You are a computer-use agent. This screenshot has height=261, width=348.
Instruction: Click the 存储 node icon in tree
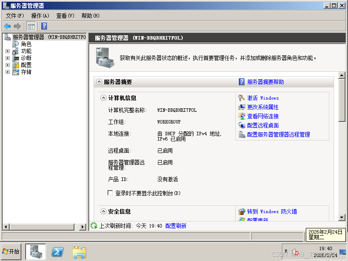pos(16,72)
